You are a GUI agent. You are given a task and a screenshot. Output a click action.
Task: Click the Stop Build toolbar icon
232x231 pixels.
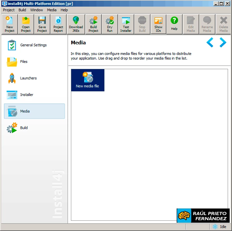(142, 24)
